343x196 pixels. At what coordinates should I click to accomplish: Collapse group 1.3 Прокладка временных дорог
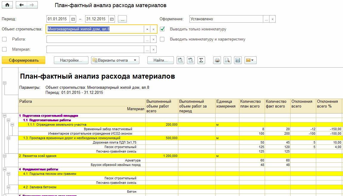pos(9,138)
